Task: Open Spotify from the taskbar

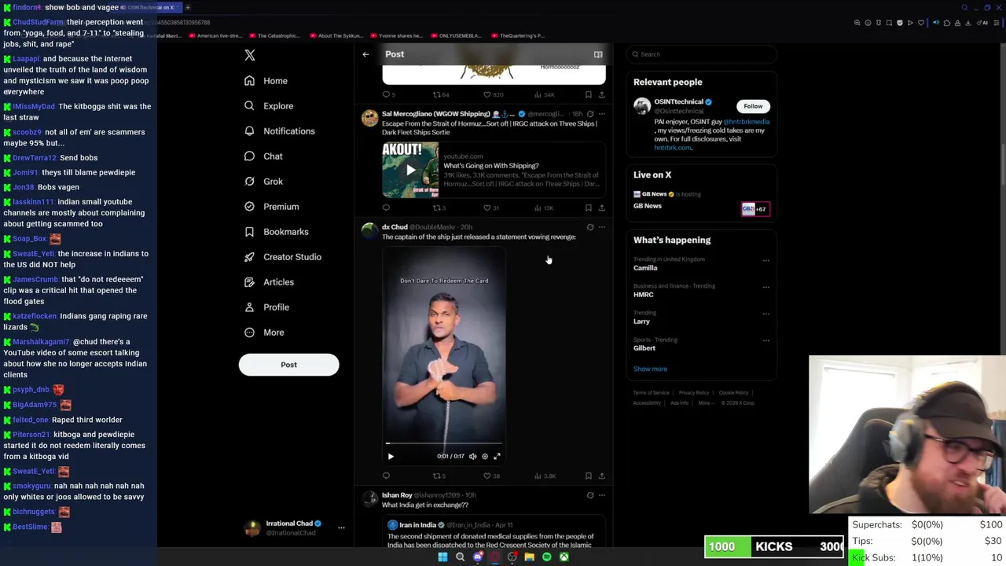Action: [547, 557]
